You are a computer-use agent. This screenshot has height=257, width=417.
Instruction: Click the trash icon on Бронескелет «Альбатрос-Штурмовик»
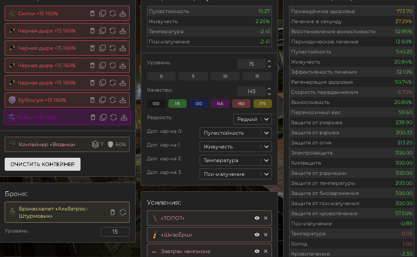[113, 212]
